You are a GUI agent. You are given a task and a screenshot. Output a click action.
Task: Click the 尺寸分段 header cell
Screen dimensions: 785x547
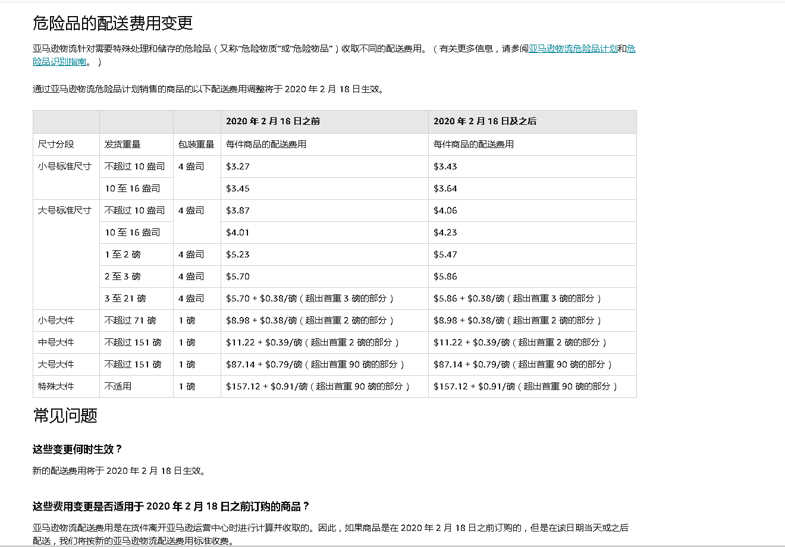66,144
